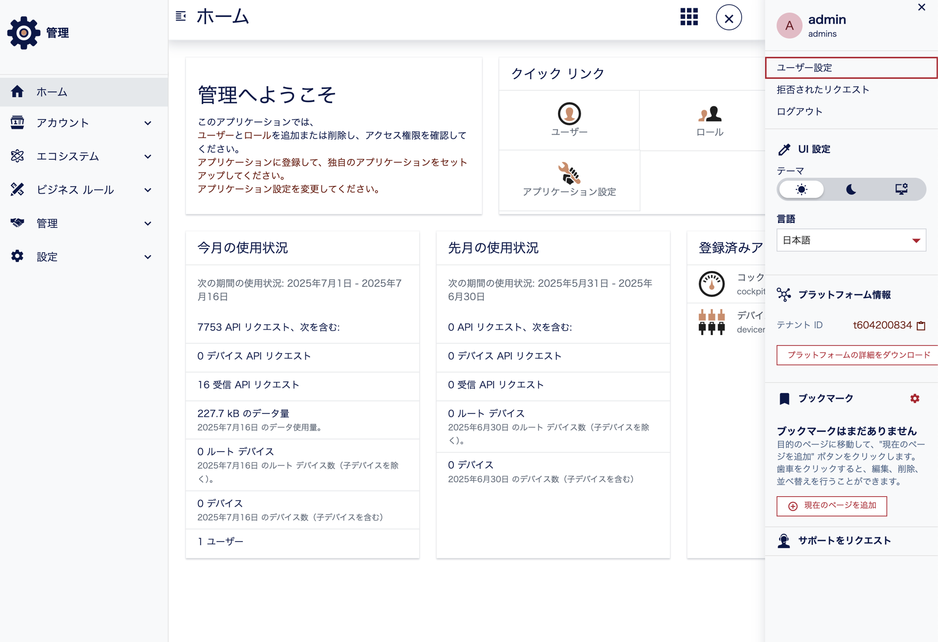The width and height of the screenshot is (938, 642).
Task: Enable light theme
Action: (x=801, y=189)
